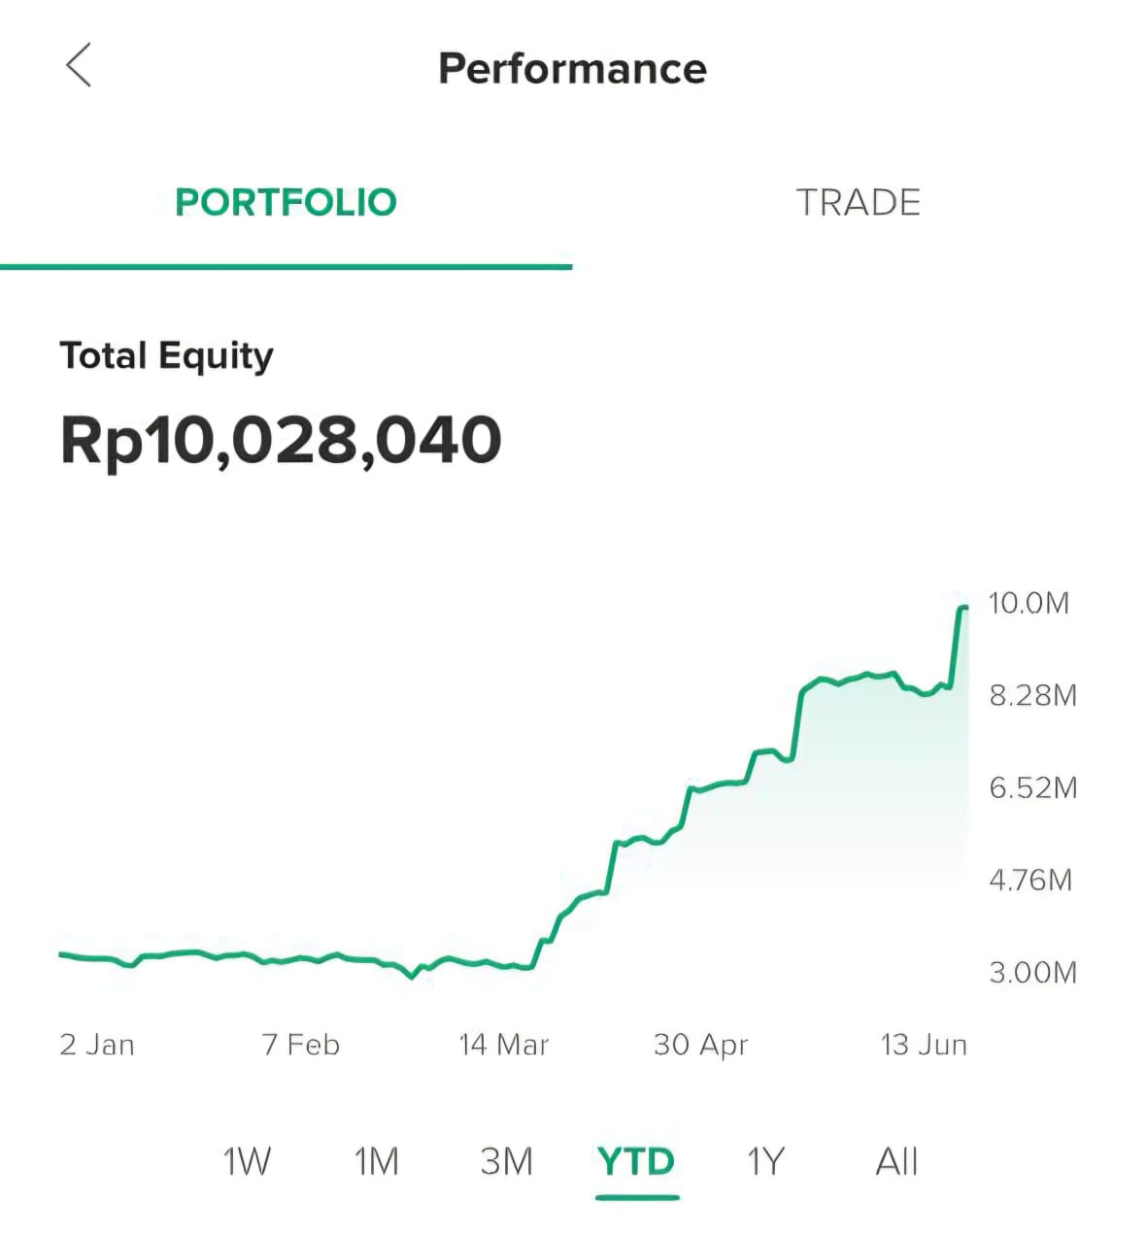Tap the chart's latest endpoint dot

coord(963,608)
